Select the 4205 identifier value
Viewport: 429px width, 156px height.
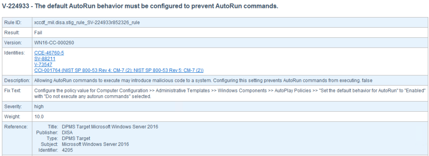[67, 150]
